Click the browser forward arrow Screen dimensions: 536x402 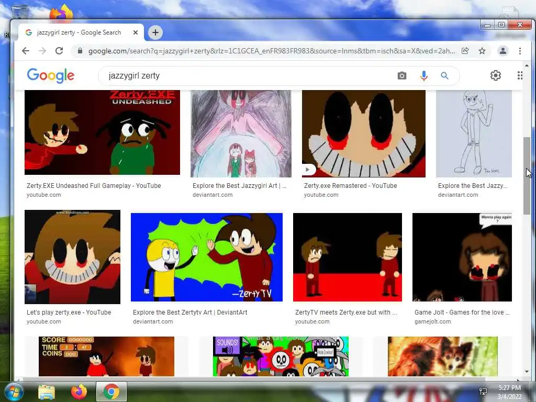click(x=42, y=51)
